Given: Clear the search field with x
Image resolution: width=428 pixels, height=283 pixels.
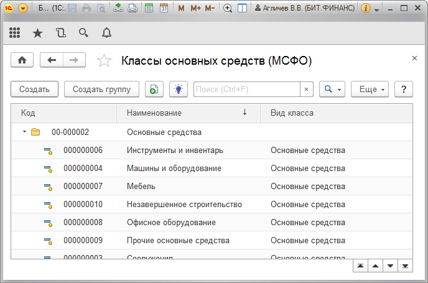Looking at the screenshot, I should point(306,89).
